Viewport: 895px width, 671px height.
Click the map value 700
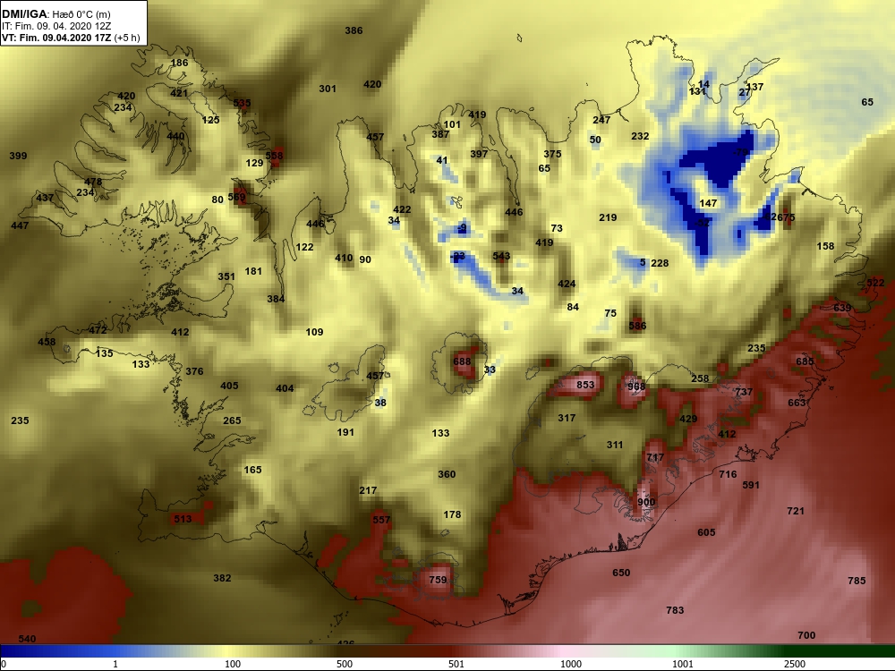(806, 635)
